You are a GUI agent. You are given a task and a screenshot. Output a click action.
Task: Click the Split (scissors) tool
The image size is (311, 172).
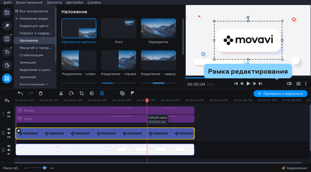pyautogui.click(x=61, y=93)
